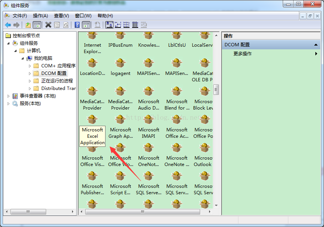This screenshot has width=324, height=227.
Task: Click the export list toolbar icon
Action: pyautogui.click(x=97, y=25)
